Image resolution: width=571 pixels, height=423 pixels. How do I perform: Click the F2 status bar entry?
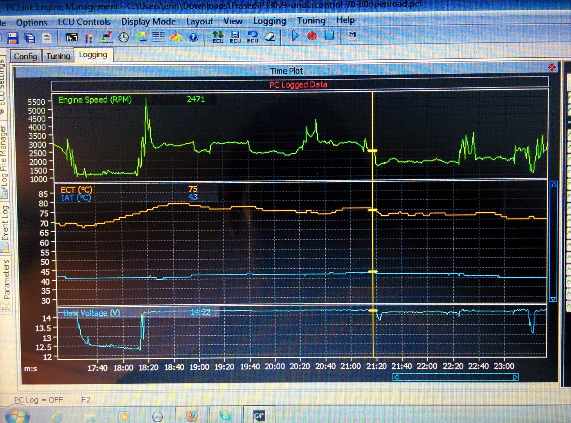tap(86, 399)
